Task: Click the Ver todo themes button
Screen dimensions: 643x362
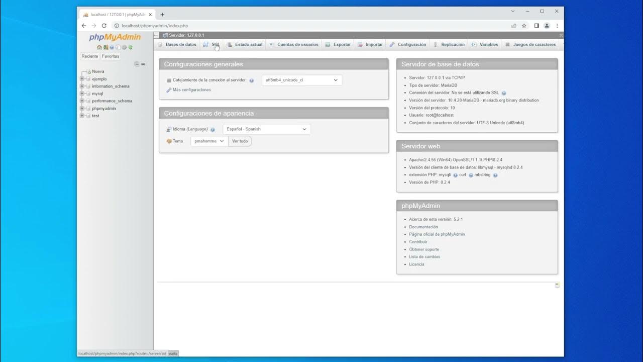Action: (240, 141)
